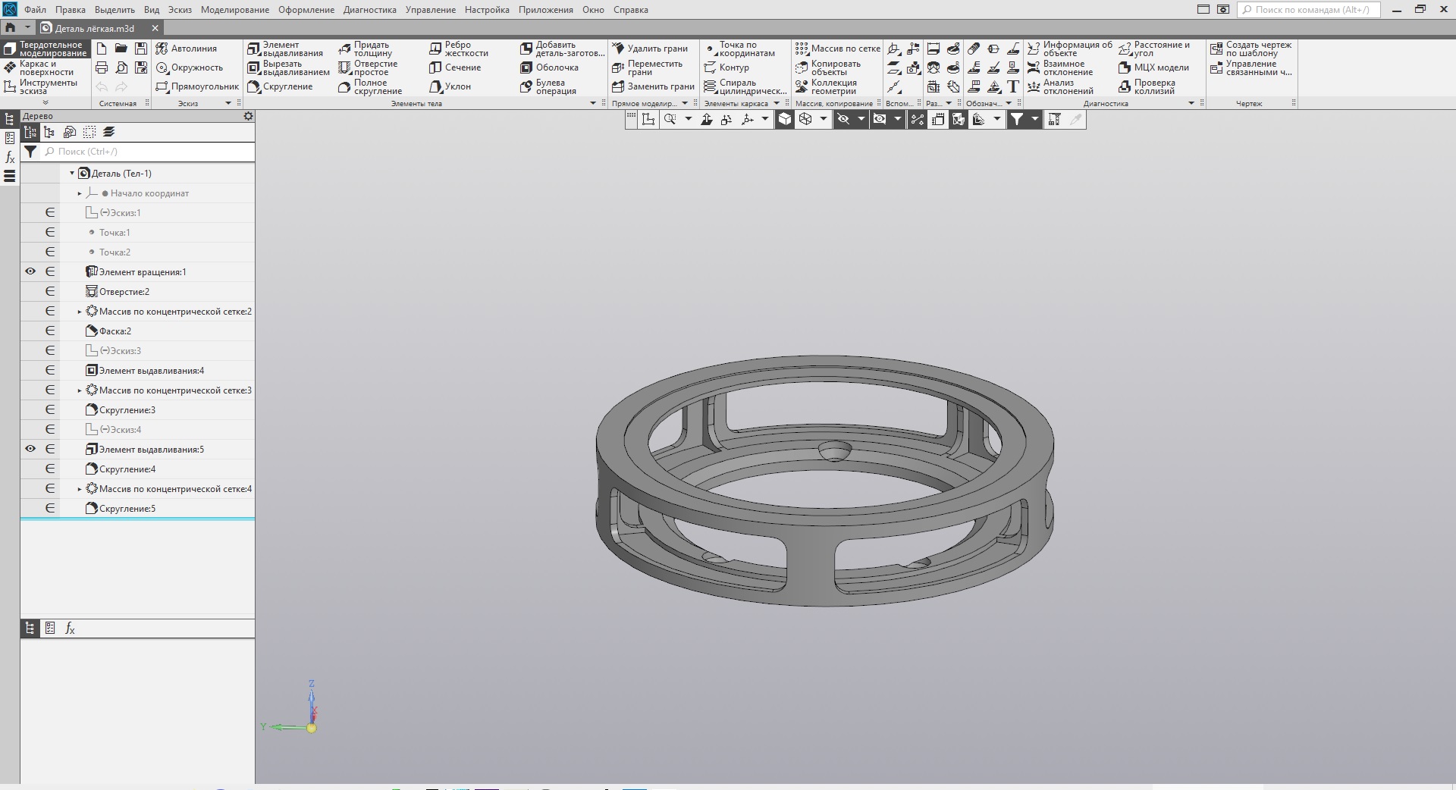Switch to the Деталь лёгкая.m3d tab
1456x790 pixels.
tap(95, 28)
